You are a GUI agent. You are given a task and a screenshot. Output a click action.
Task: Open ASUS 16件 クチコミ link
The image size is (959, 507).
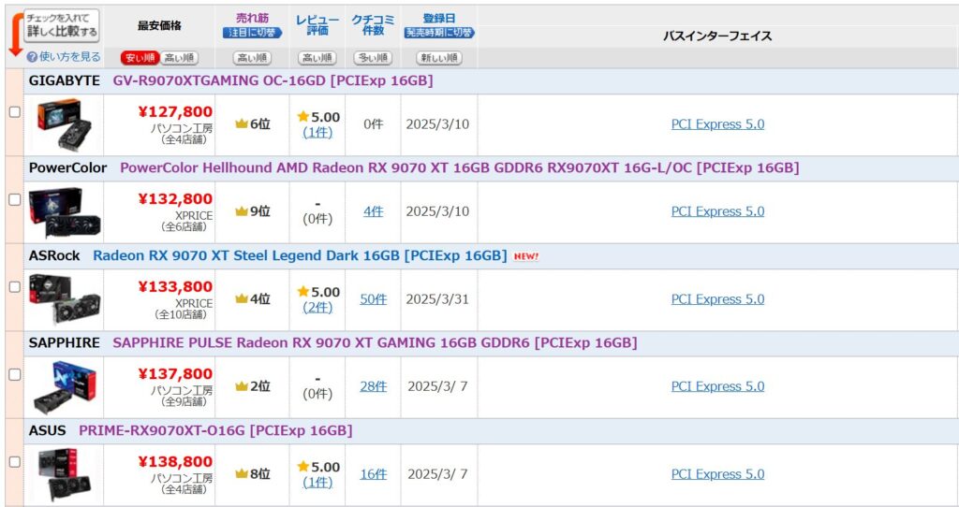373,474
